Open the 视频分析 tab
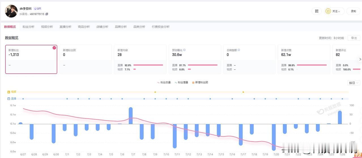 pyautogui.click(x=47, y=27)
